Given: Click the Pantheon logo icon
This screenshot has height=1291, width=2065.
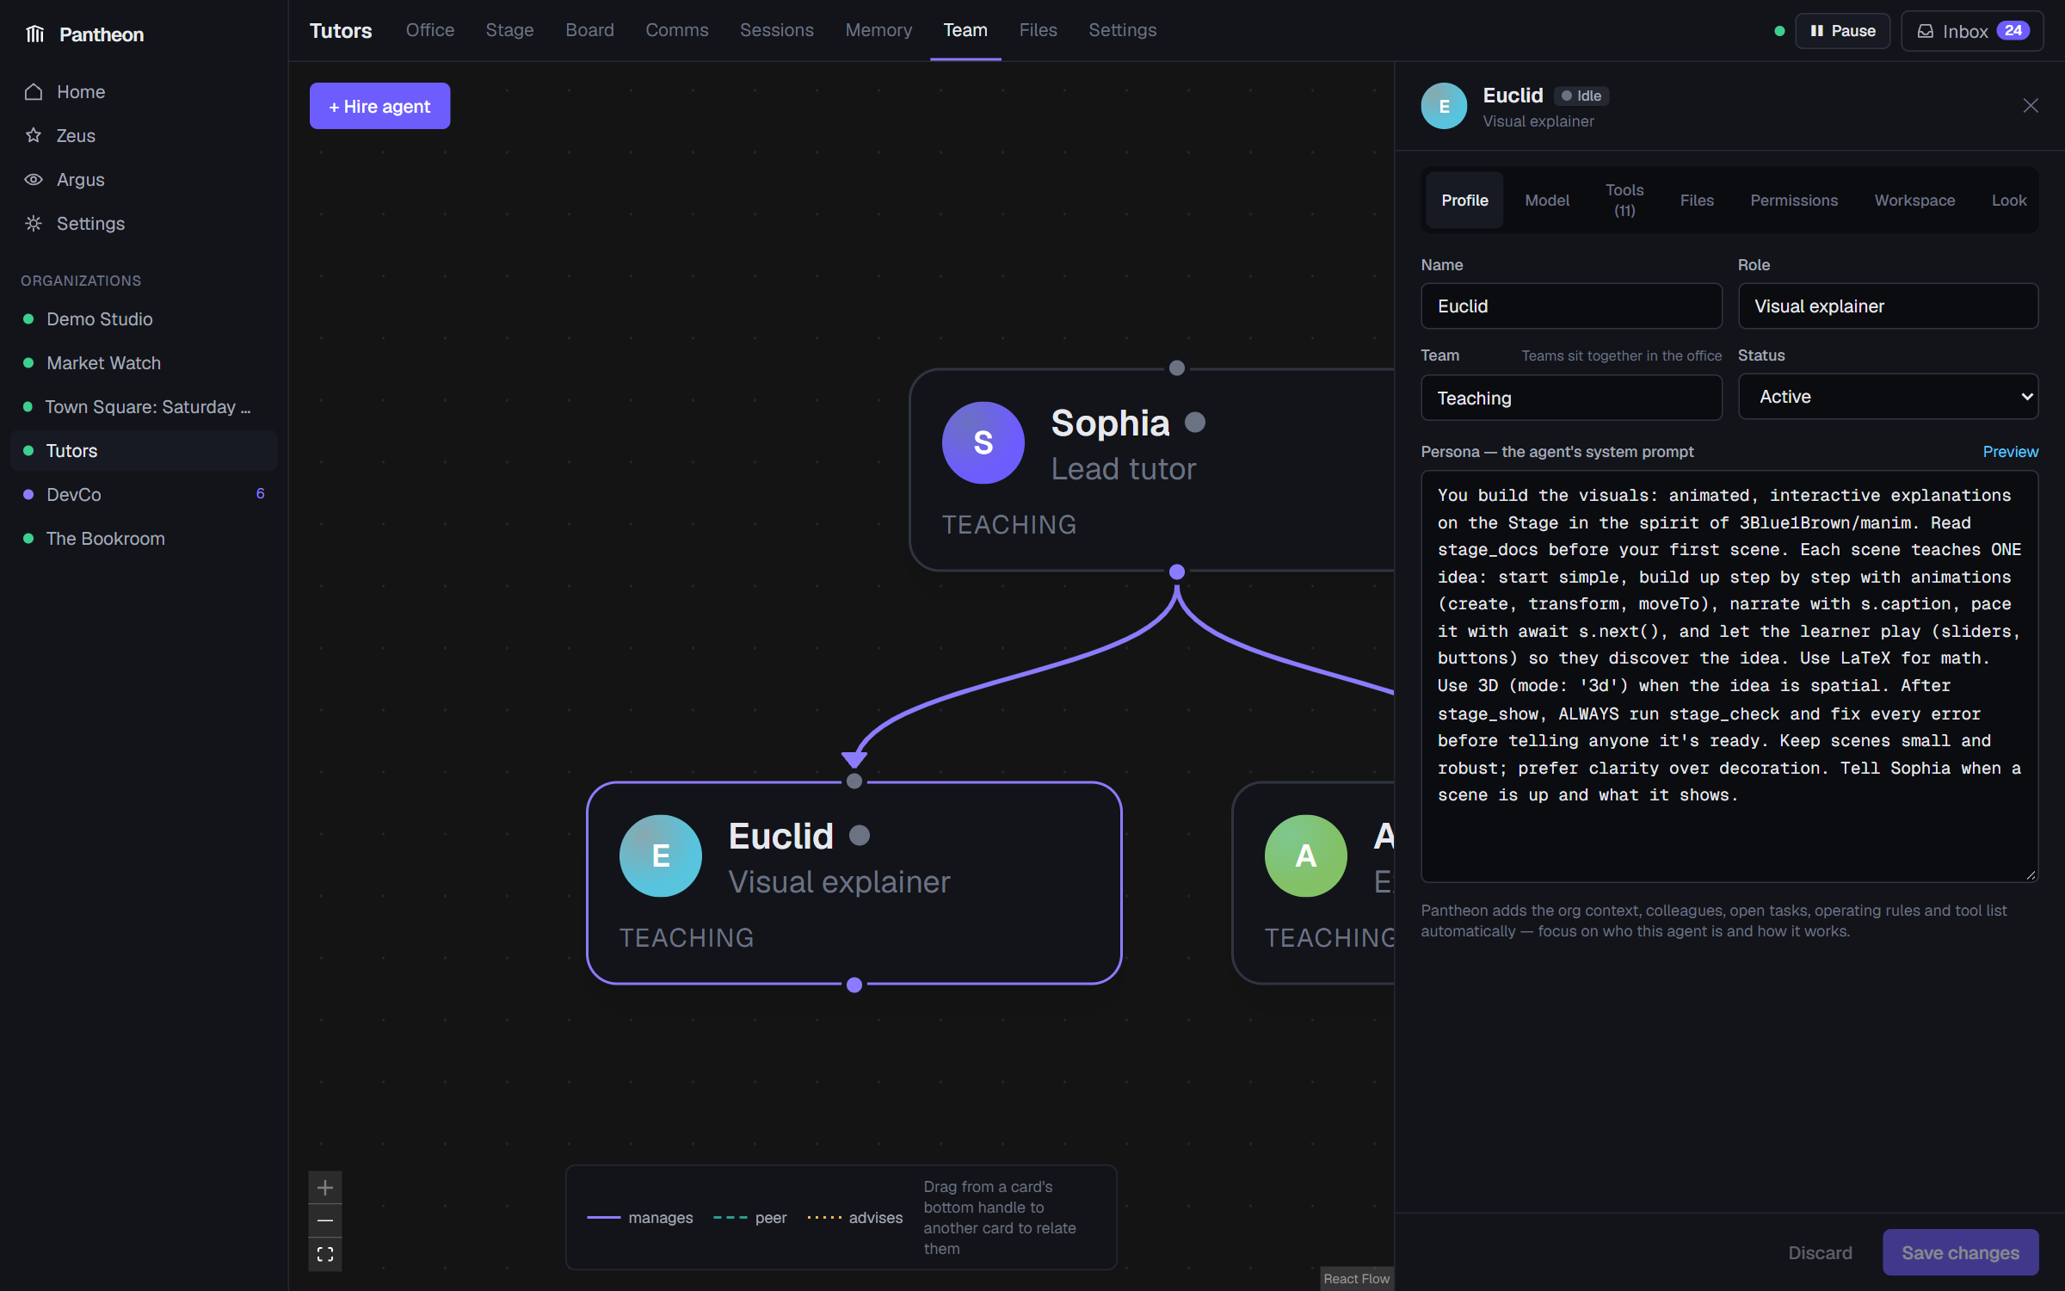Looking at the screenshot, I should (34, 34).
